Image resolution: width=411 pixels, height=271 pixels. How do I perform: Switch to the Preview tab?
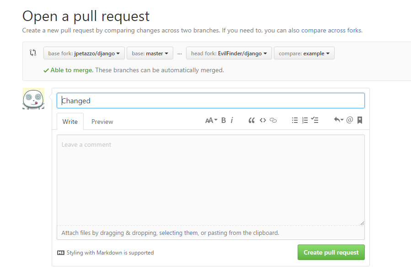(x=102, y=122)
